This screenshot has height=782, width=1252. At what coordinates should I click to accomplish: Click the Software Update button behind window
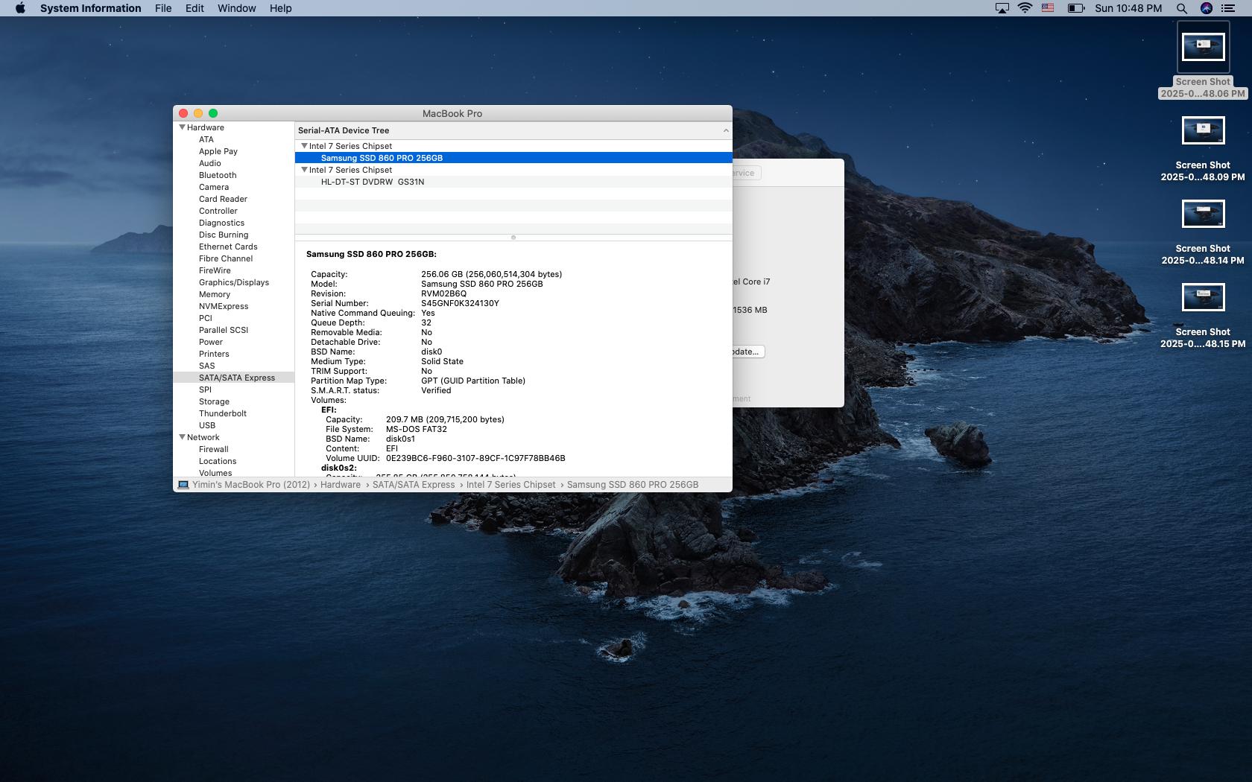747,352
